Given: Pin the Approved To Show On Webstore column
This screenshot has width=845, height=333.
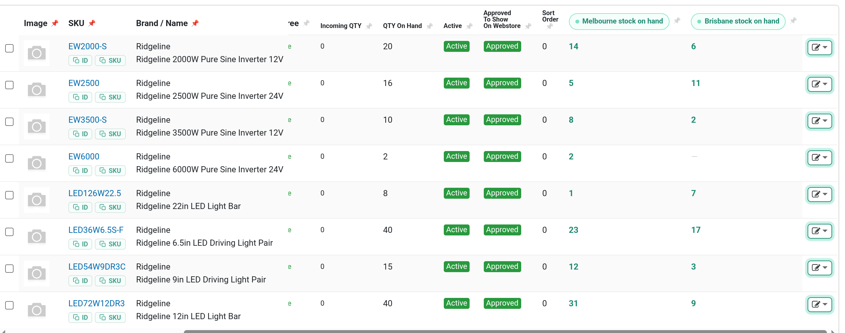Looking at the screenshot, I should click(x=528, y=26).
